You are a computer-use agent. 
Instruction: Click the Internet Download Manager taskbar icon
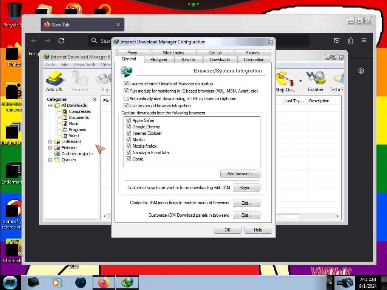(127, 282)
